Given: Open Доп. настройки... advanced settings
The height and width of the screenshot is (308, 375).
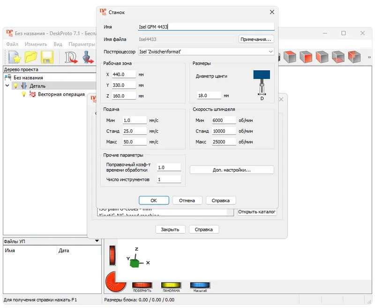Looking at the screenshot, I should point(232,170).
